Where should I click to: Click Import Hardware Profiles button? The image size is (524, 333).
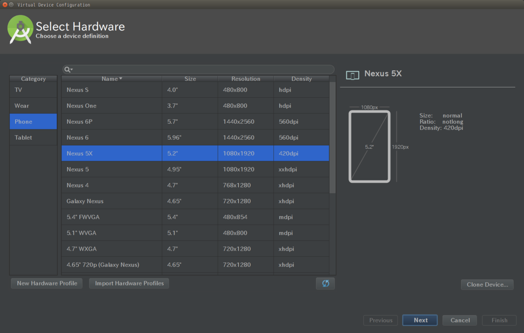tap(129, 283)
